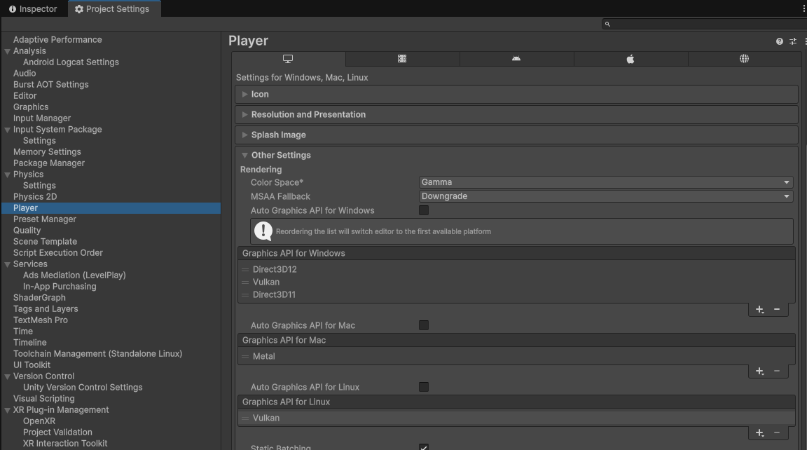Viewport: 807px width, 450px height.
Task: Click the Linux Vulkan reorder handle
Action: [245, 418]
